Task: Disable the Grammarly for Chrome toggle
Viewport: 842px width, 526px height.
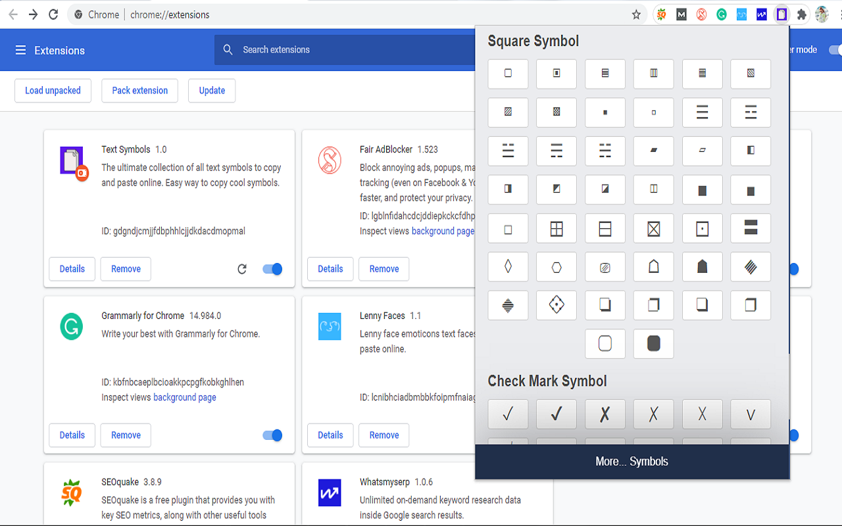Action: pos(272,435)
